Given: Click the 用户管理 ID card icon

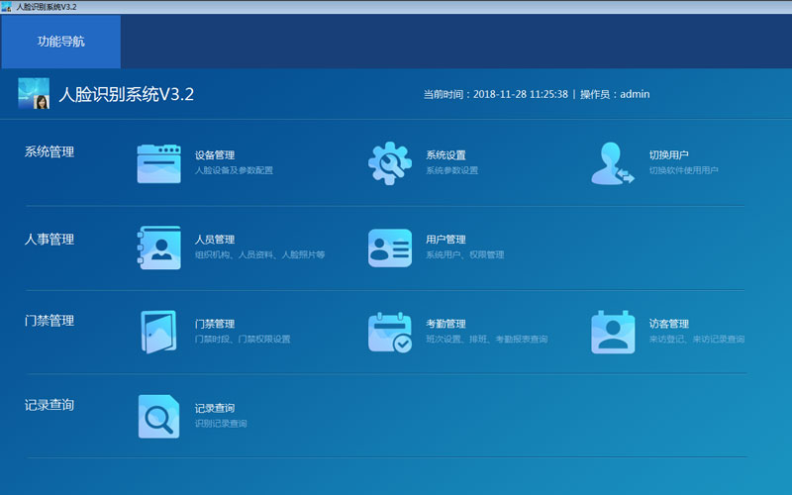Looking at the screenshot, I should (389, 248).
